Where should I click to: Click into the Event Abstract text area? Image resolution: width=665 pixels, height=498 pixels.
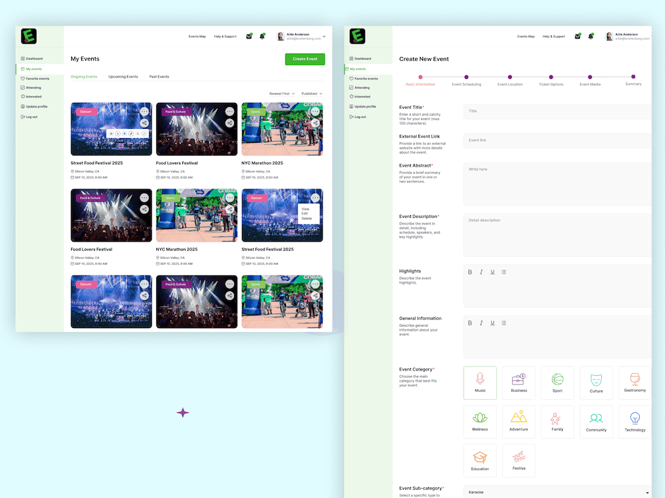point(557,184)
